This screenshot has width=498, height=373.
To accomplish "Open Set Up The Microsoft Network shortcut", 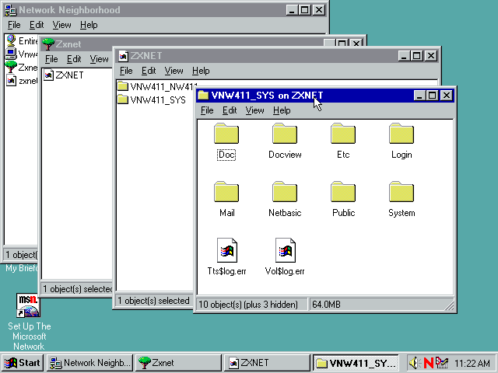I will tap(29, 305).
